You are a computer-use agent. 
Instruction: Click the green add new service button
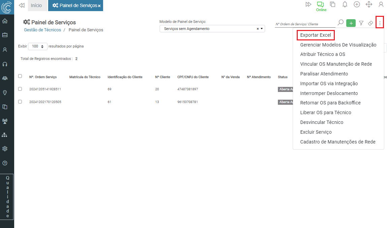[x=351, y=23]
